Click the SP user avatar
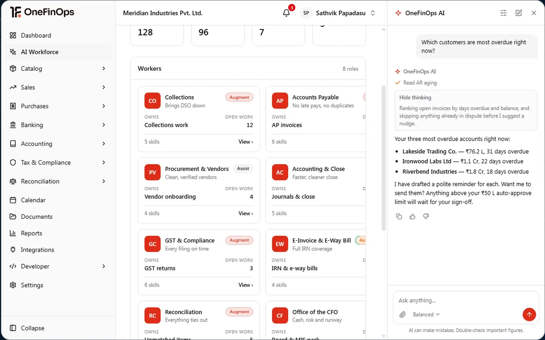 click(x=306, y=13)
